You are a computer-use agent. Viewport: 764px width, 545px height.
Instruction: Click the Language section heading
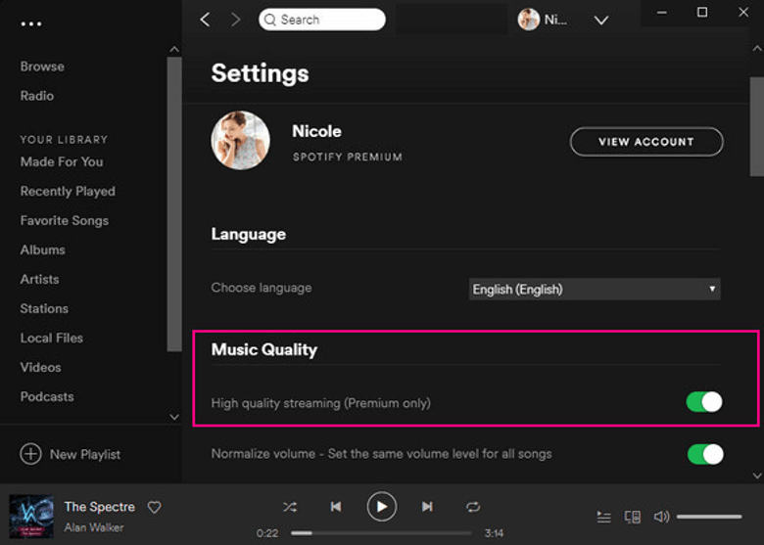coord(249,235)
